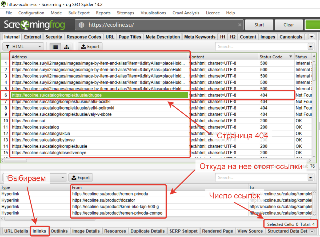Select row catalog/obsestvennye
320x237 pixels.
click(x=99, y=153)
